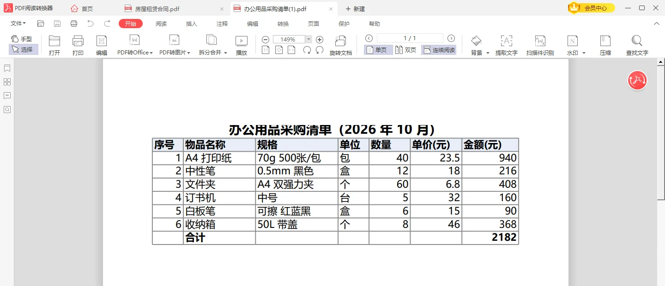Go to 首页 home tab
Image resolution: width=665 pixels, height=286 pixels.
coord(82,9)
